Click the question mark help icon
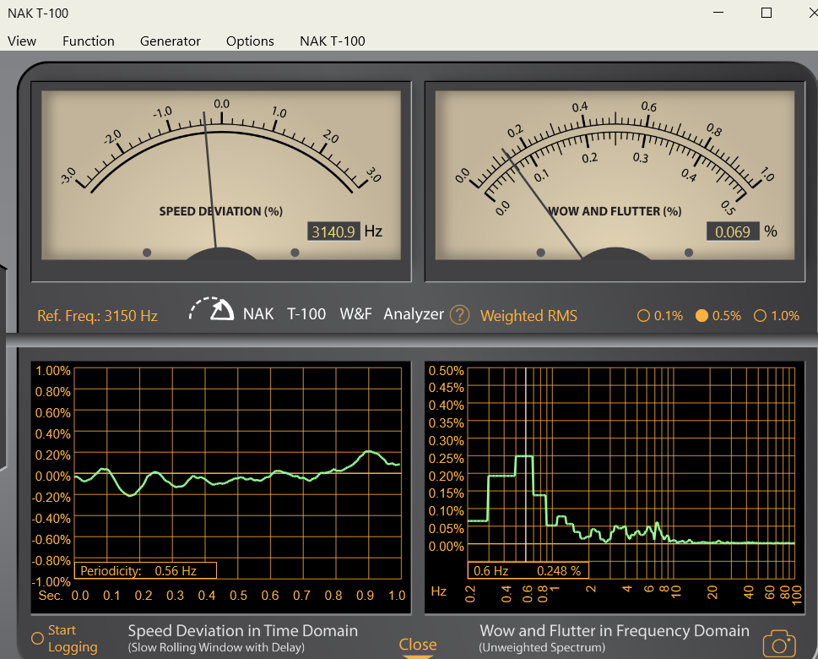Screen dimensions: 818x659 pyautogui.click(x=459, y=315)
